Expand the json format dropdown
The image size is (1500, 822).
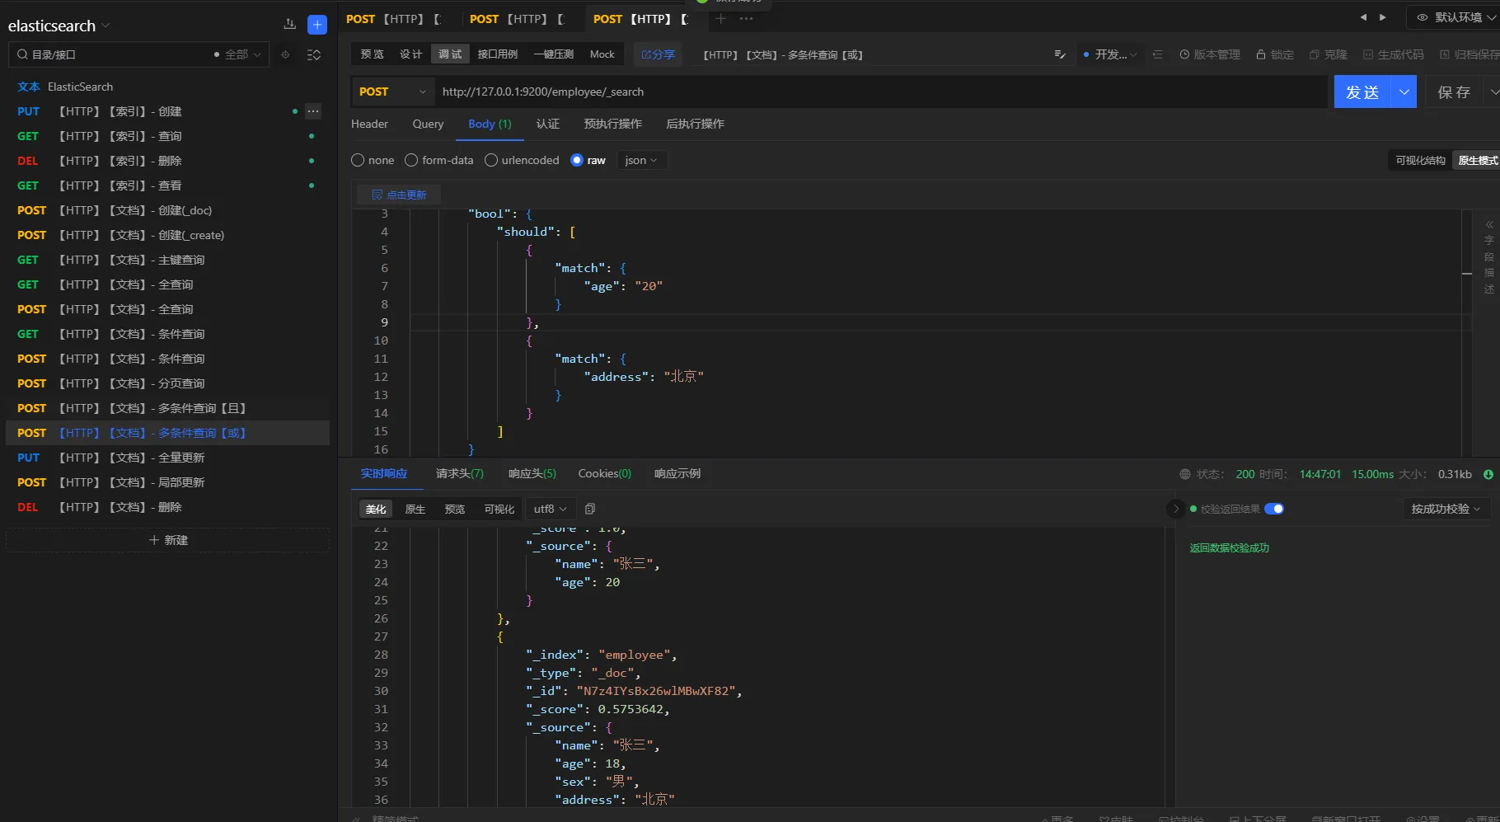coord(641,160)
